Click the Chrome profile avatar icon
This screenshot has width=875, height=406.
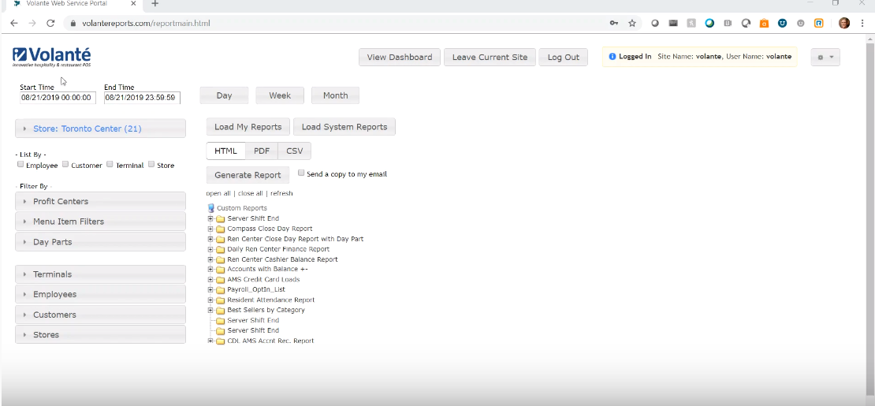click(844, 24)
